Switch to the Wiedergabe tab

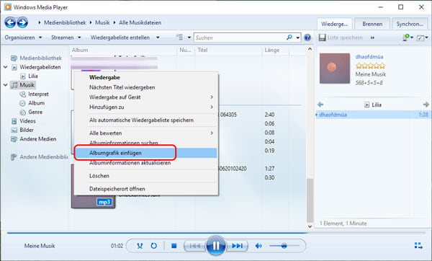coord(335,24)
